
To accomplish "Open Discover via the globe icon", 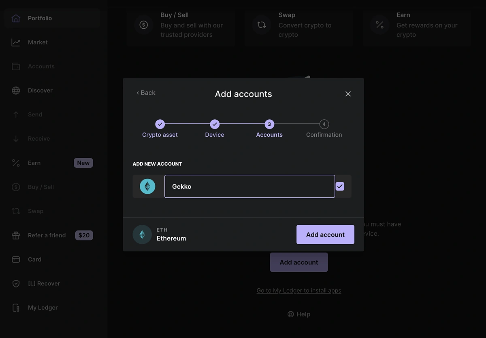I will tap(16, 91).
